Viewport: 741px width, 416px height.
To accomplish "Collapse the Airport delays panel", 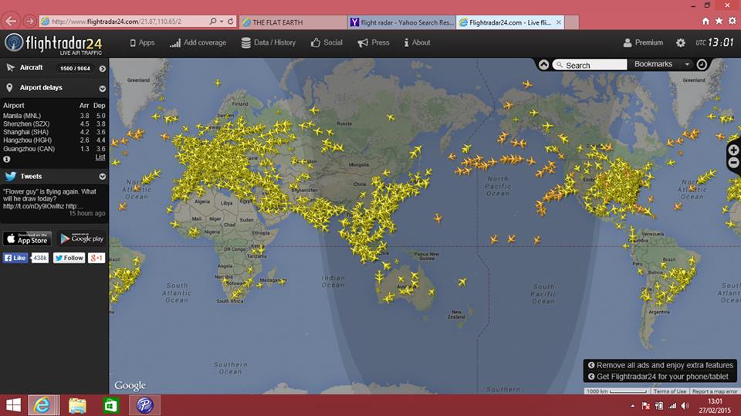I will 103,89.
